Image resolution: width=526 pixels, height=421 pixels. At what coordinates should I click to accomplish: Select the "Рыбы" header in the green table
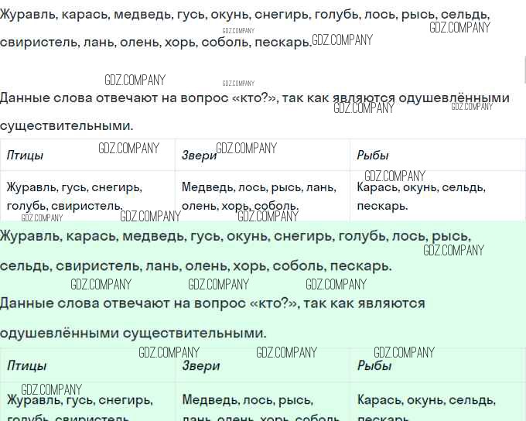point(374,365)
